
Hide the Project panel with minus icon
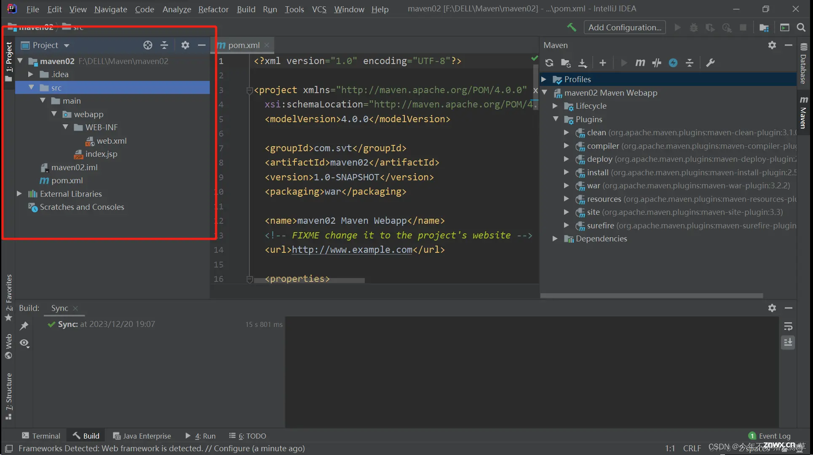click(x=202, y=45)
